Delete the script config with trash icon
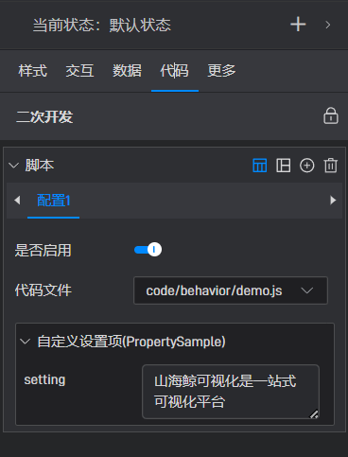The image size is (348, 457). (331, 166)
